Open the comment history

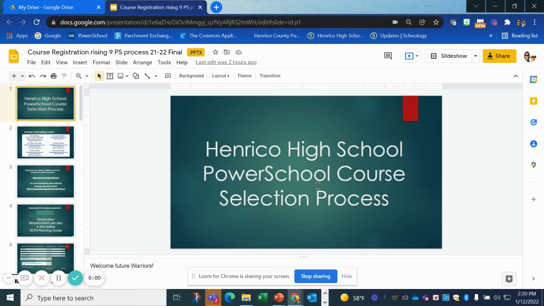388,56
